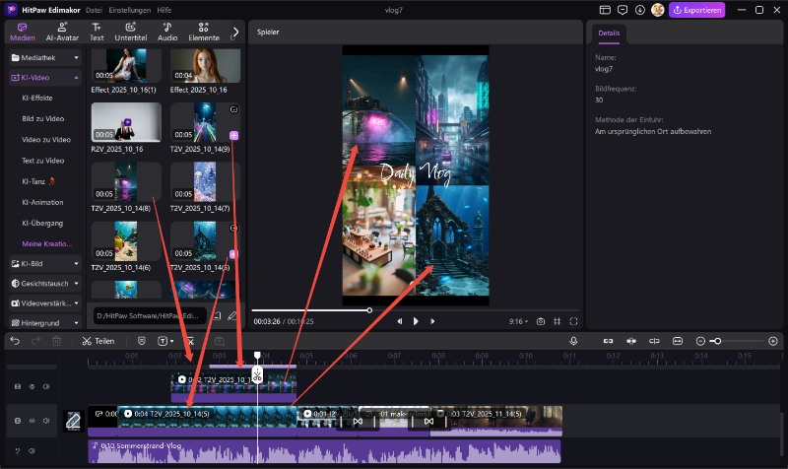Click the undo arrow in timeline toolbar

[14, 341]
